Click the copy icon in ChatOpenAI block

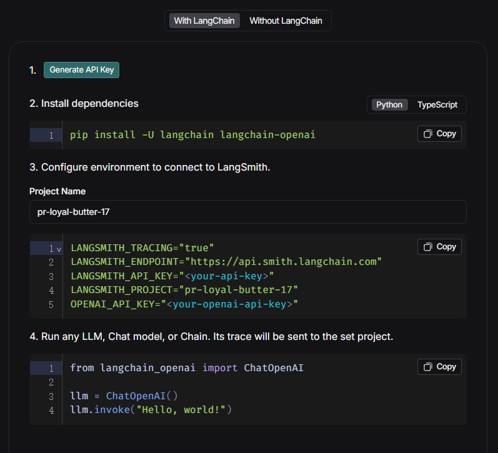pos(428,367)
